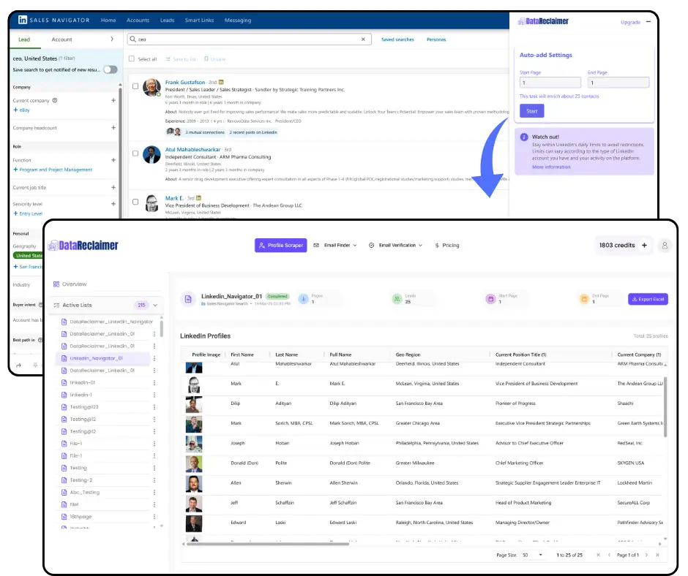Screen dimensions: 688x576
Task: Click plus icon next to Company headcount
Action: pyautogui.click(x=113, y=128)
